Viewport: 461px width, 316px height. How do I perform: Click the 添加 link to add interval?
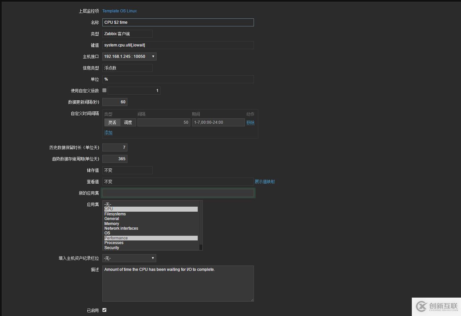point(108,132)
